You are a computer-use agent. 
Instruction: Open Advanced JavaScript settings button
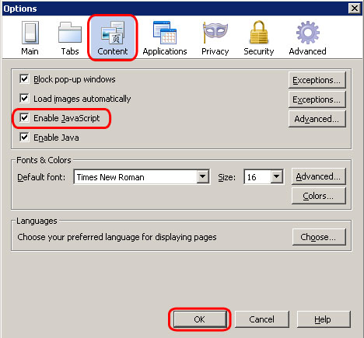tap(317, 119)
